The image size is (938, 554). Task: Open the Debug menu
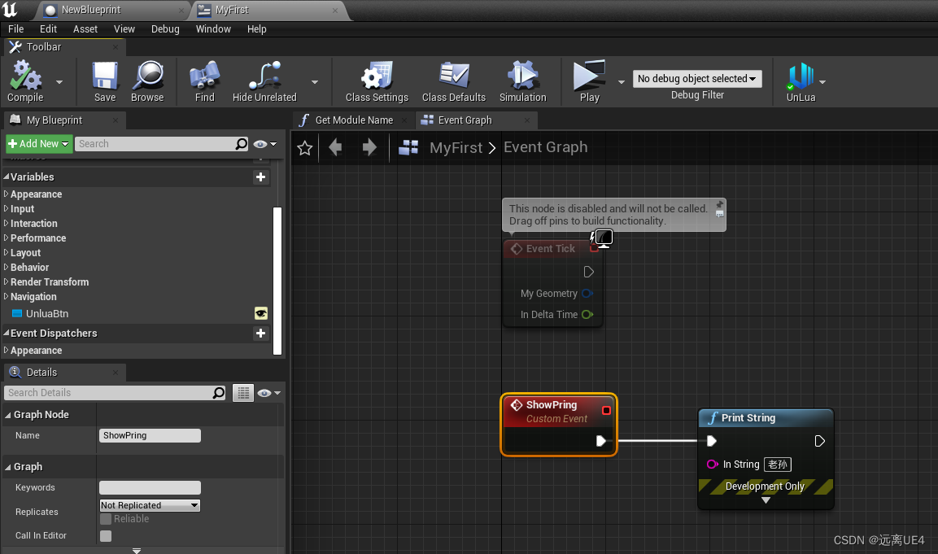tap(165, 28)
